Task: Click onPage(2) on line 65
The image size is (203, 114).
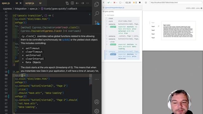Action: (21, 96)
